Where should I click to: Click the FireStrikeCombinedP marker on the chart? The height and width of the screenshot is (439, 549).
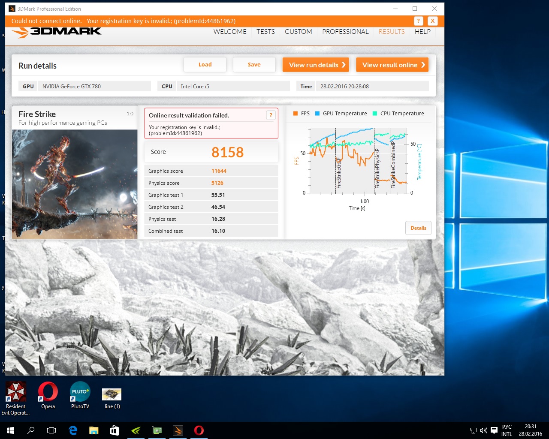point(393,165)
